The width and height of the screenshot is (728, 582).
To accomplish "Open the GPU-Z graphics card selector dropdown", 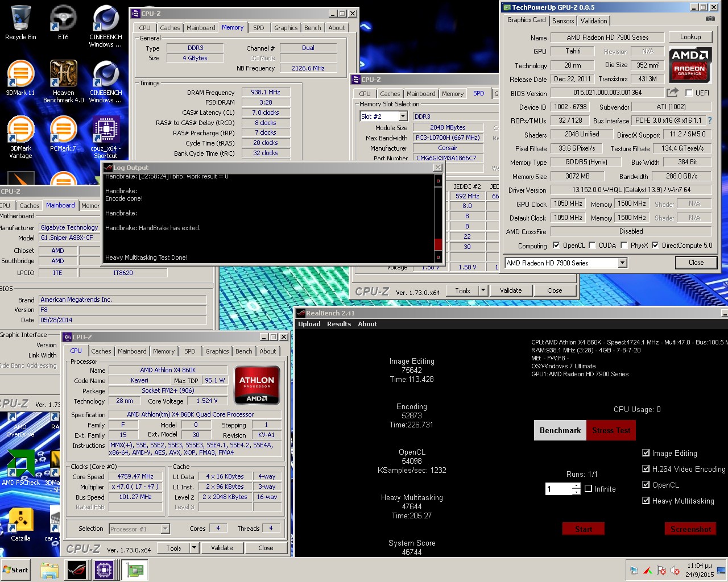I will pyautogui.click(x=622, y=263).
